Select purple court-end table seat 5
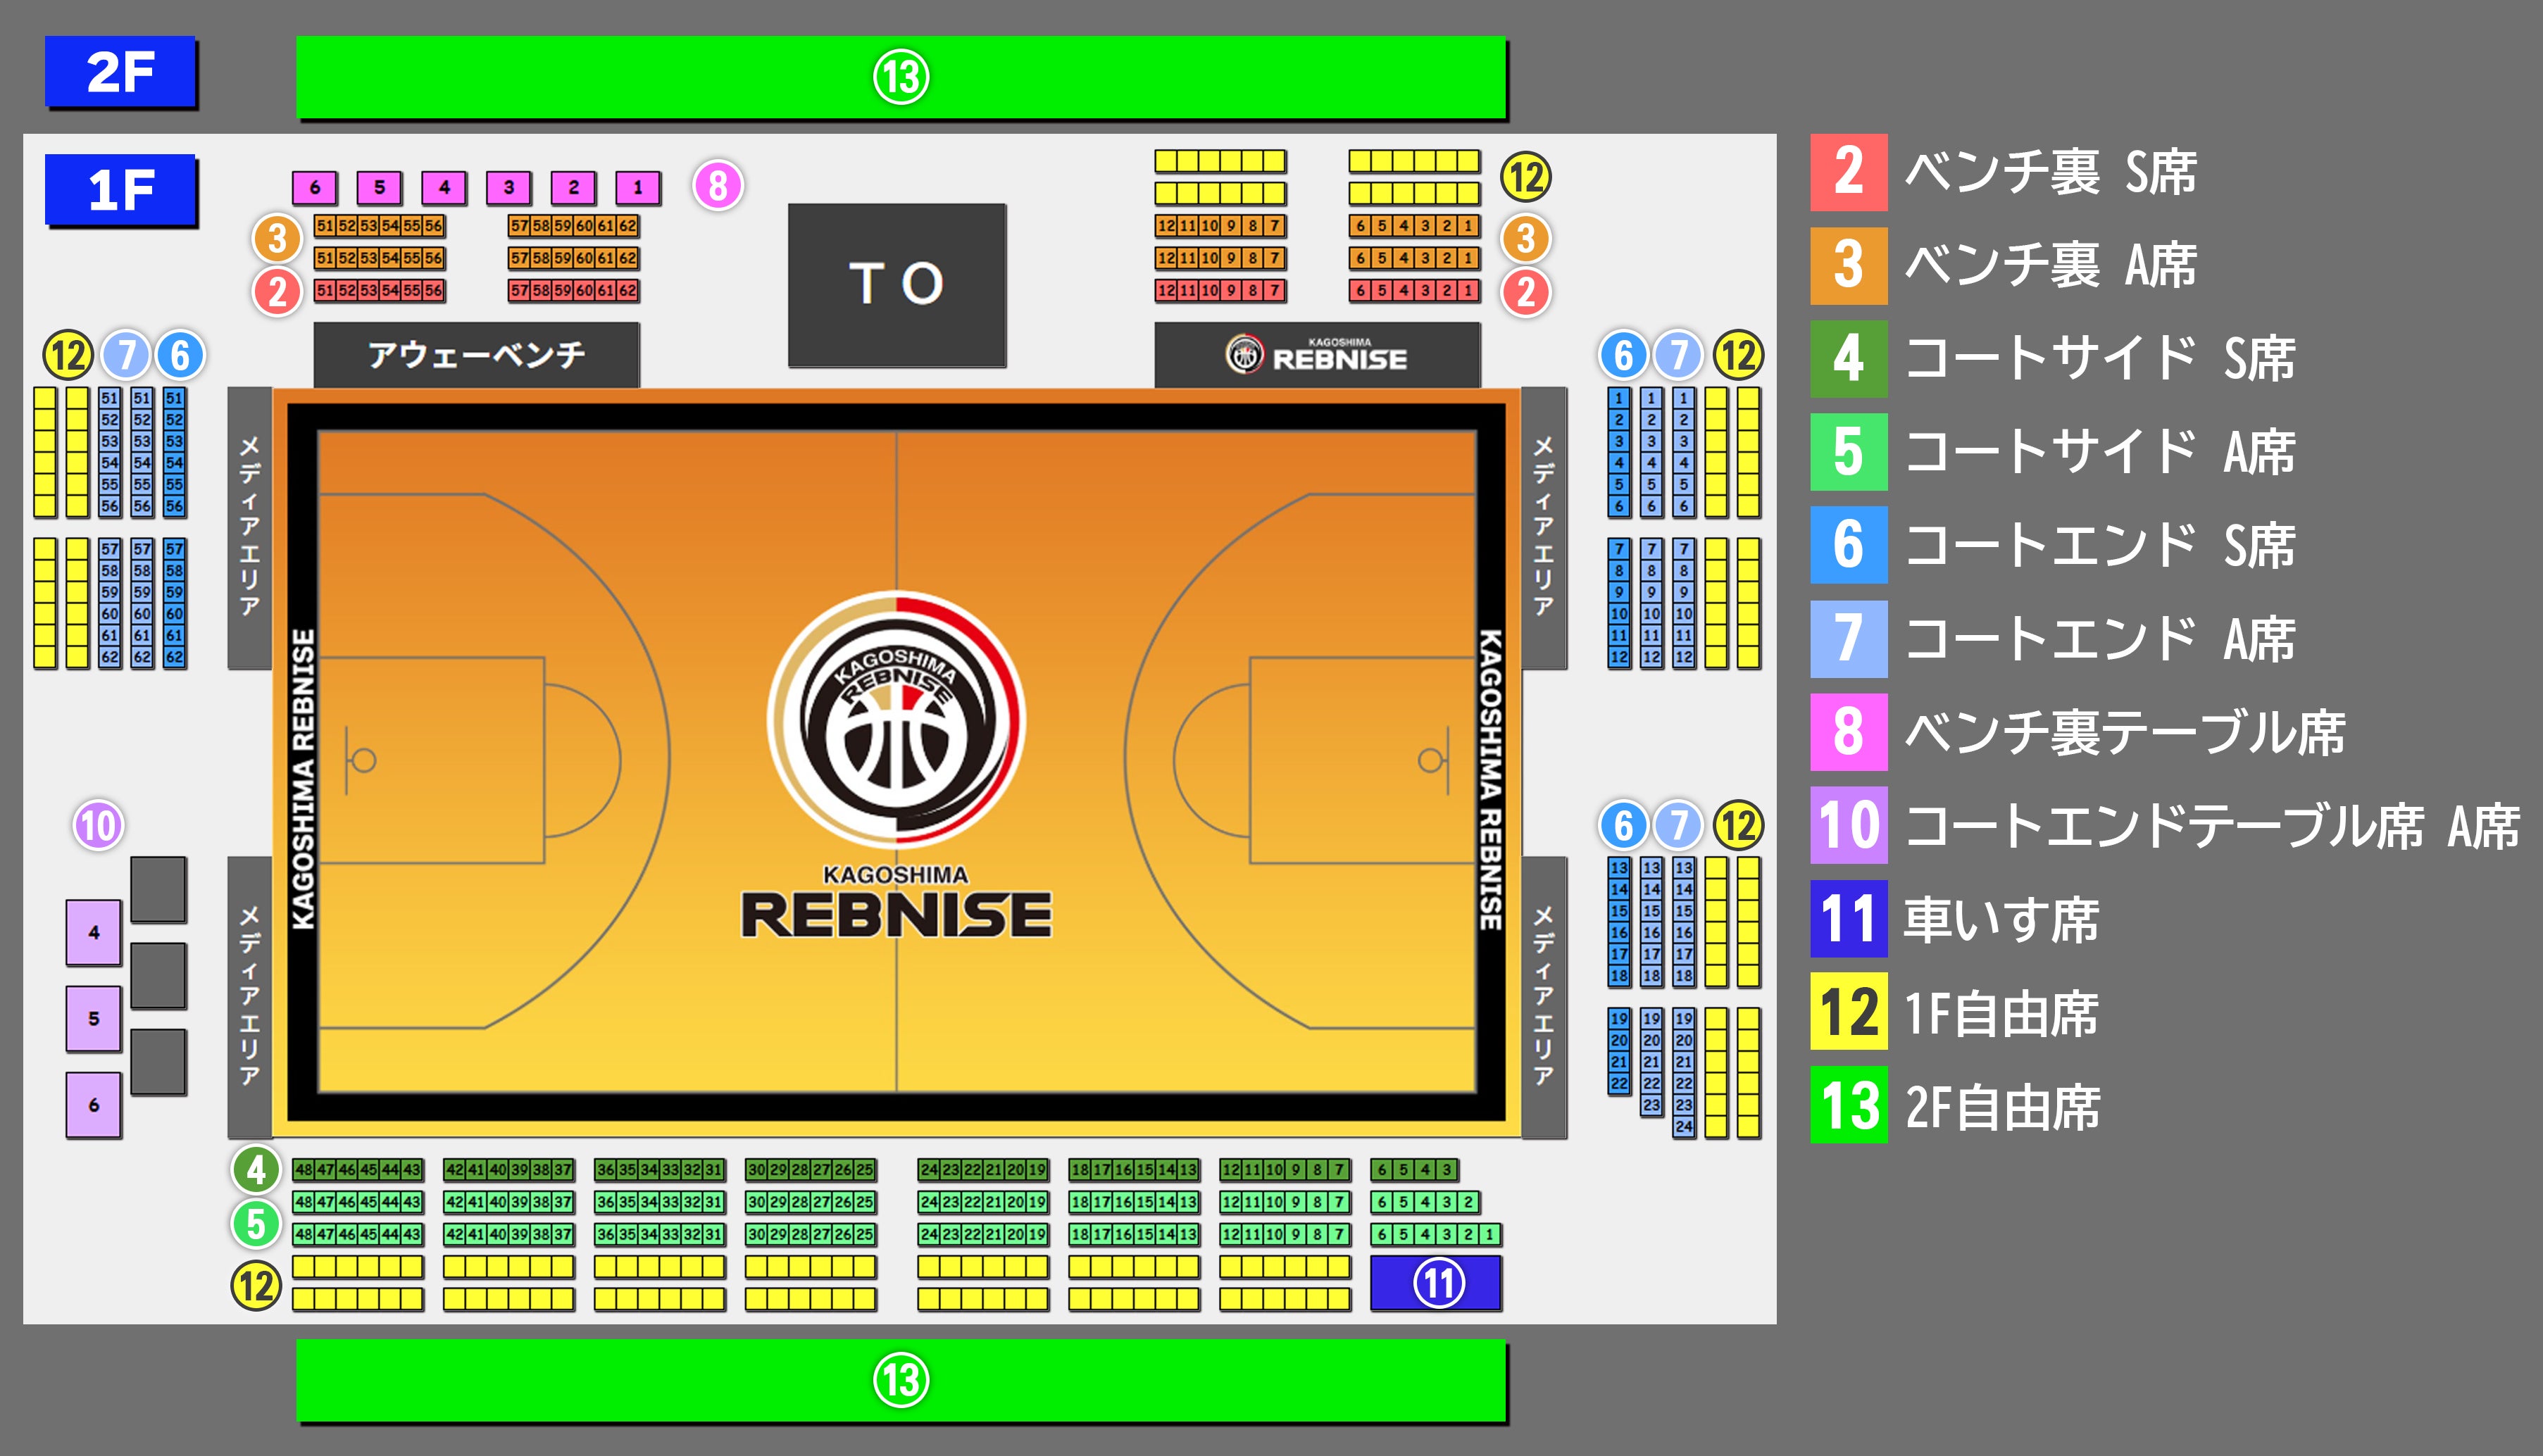The width and height of the screenshot is (2543, 1456). pyautogui.click(x=94, y=1019)
